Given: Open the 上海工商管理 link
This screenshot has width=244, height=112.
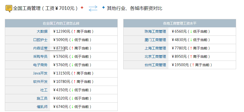Looking at the screenshot, I should click(155, 48).
